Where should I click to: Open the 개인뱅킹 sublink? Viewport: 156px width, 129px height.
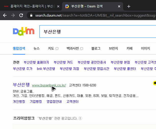coord(19,101)
